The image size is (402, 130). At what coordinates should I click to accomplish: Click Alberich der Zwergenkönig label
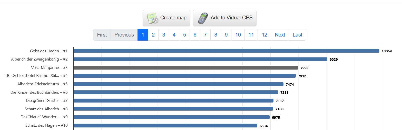39,59
